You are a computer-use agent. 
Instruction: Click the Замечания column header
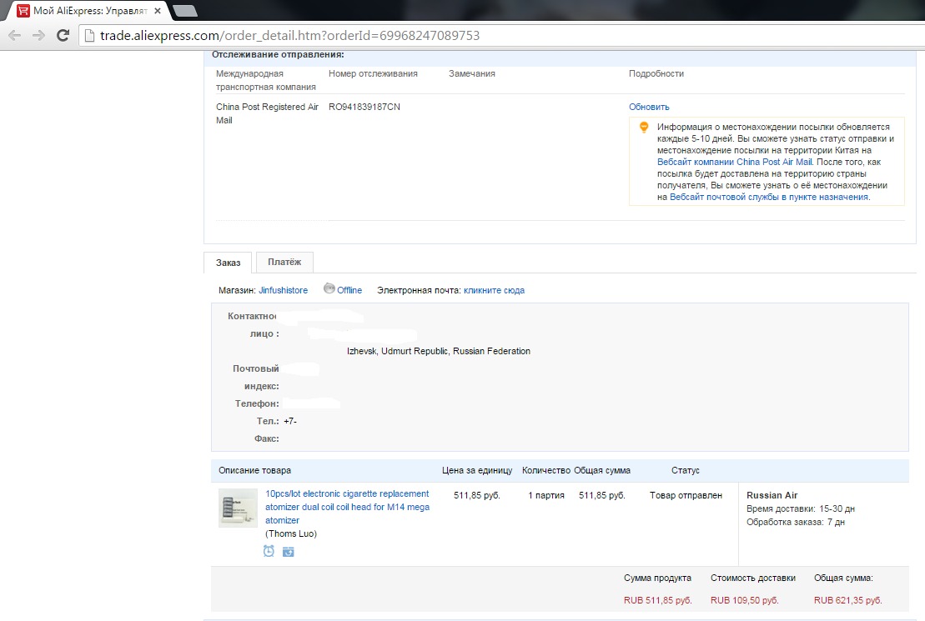click(x=472, y=73)
